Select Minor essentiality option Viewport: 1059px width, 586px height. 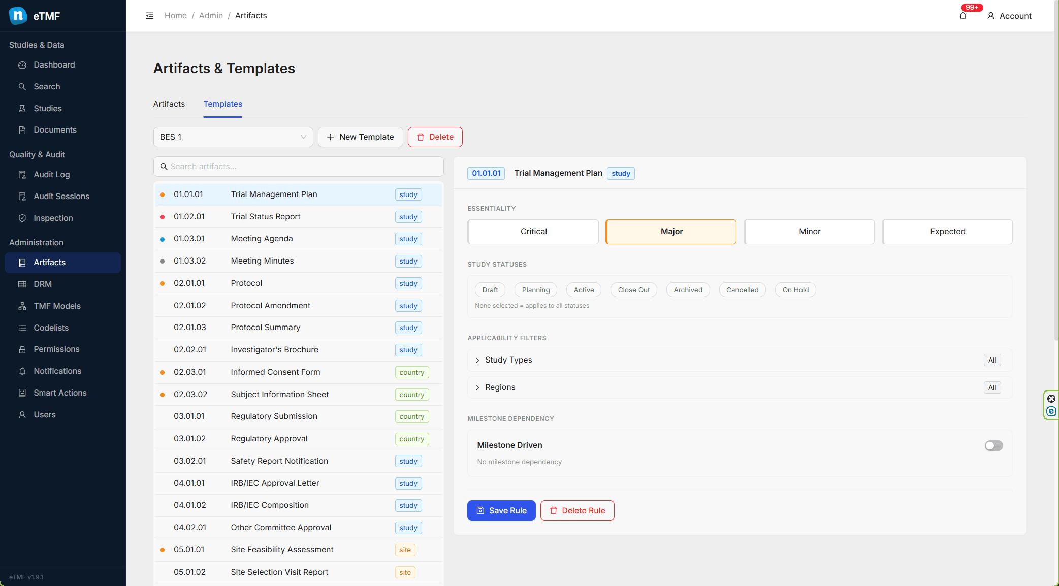click(809, 232)
